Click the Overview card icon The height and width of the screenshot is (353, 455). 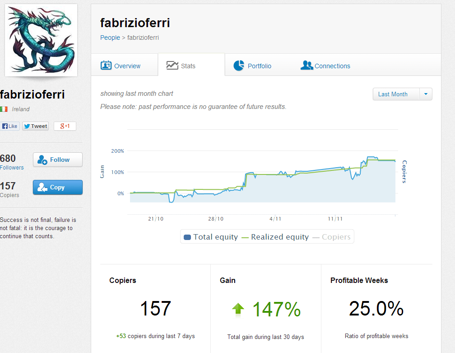tap(106, 66)
